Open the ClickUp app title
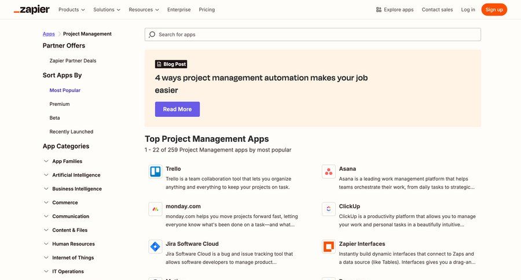The image size is (521, 280). click(349, 207)
